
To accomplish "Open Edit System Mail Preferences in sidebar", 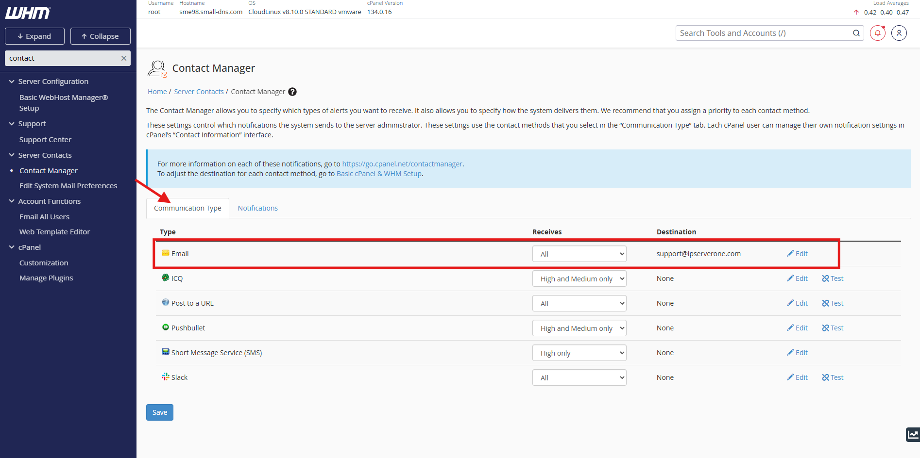I will 68,186.
